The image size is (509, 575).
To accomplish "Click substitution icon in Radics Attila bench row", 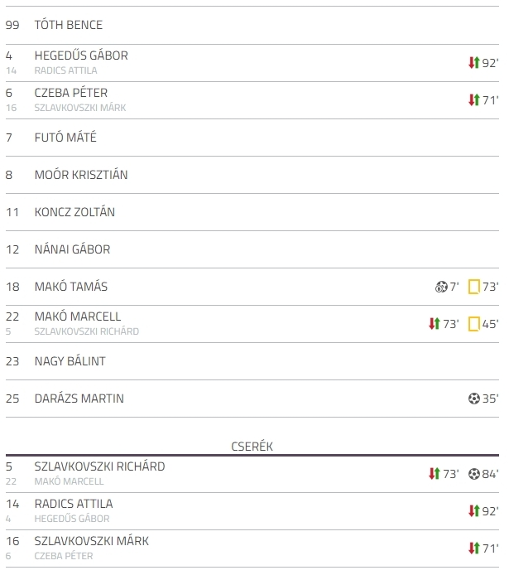I will tap(474, 511).
